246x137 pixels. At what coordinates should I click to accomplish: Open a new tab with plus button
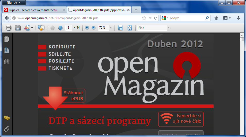click(x=136, y=10)
